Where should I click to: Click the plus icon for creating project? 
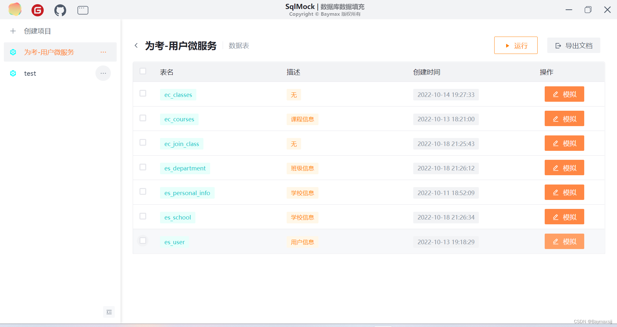(x=13, y=31)
